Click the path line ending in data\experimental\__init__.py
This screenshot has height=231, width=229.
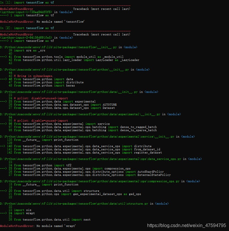(x=91, y=114)
